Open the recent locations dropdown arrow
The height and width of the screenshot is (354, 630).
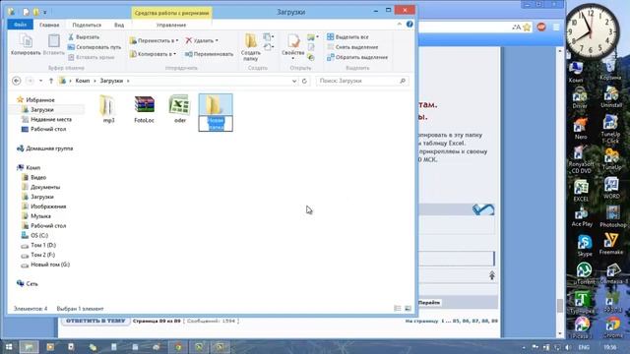40,81
